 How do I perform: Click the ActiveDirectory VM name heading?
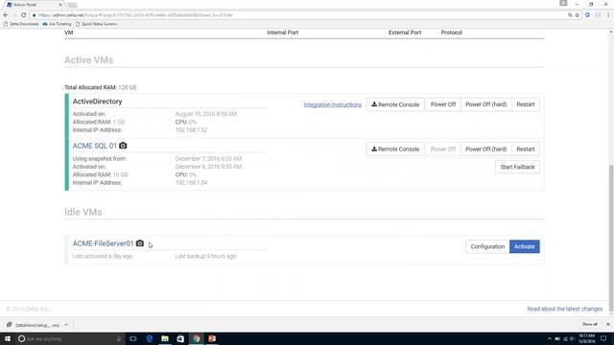(97, 102)
